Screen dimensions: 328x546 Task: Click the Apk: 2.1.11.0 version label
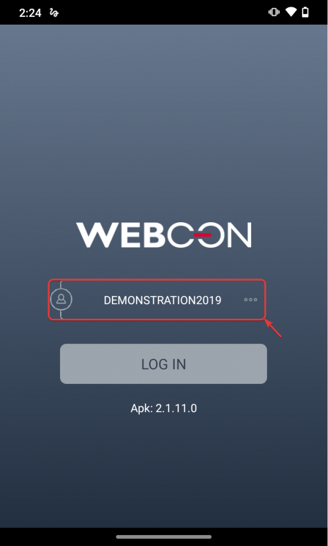tap(164, 408)
